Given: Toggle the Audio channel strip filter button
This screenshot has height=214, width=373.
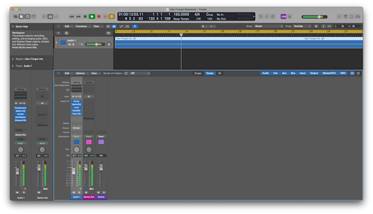Looking at the screenshot, I should pyautogui.click(x=265, y=73).
